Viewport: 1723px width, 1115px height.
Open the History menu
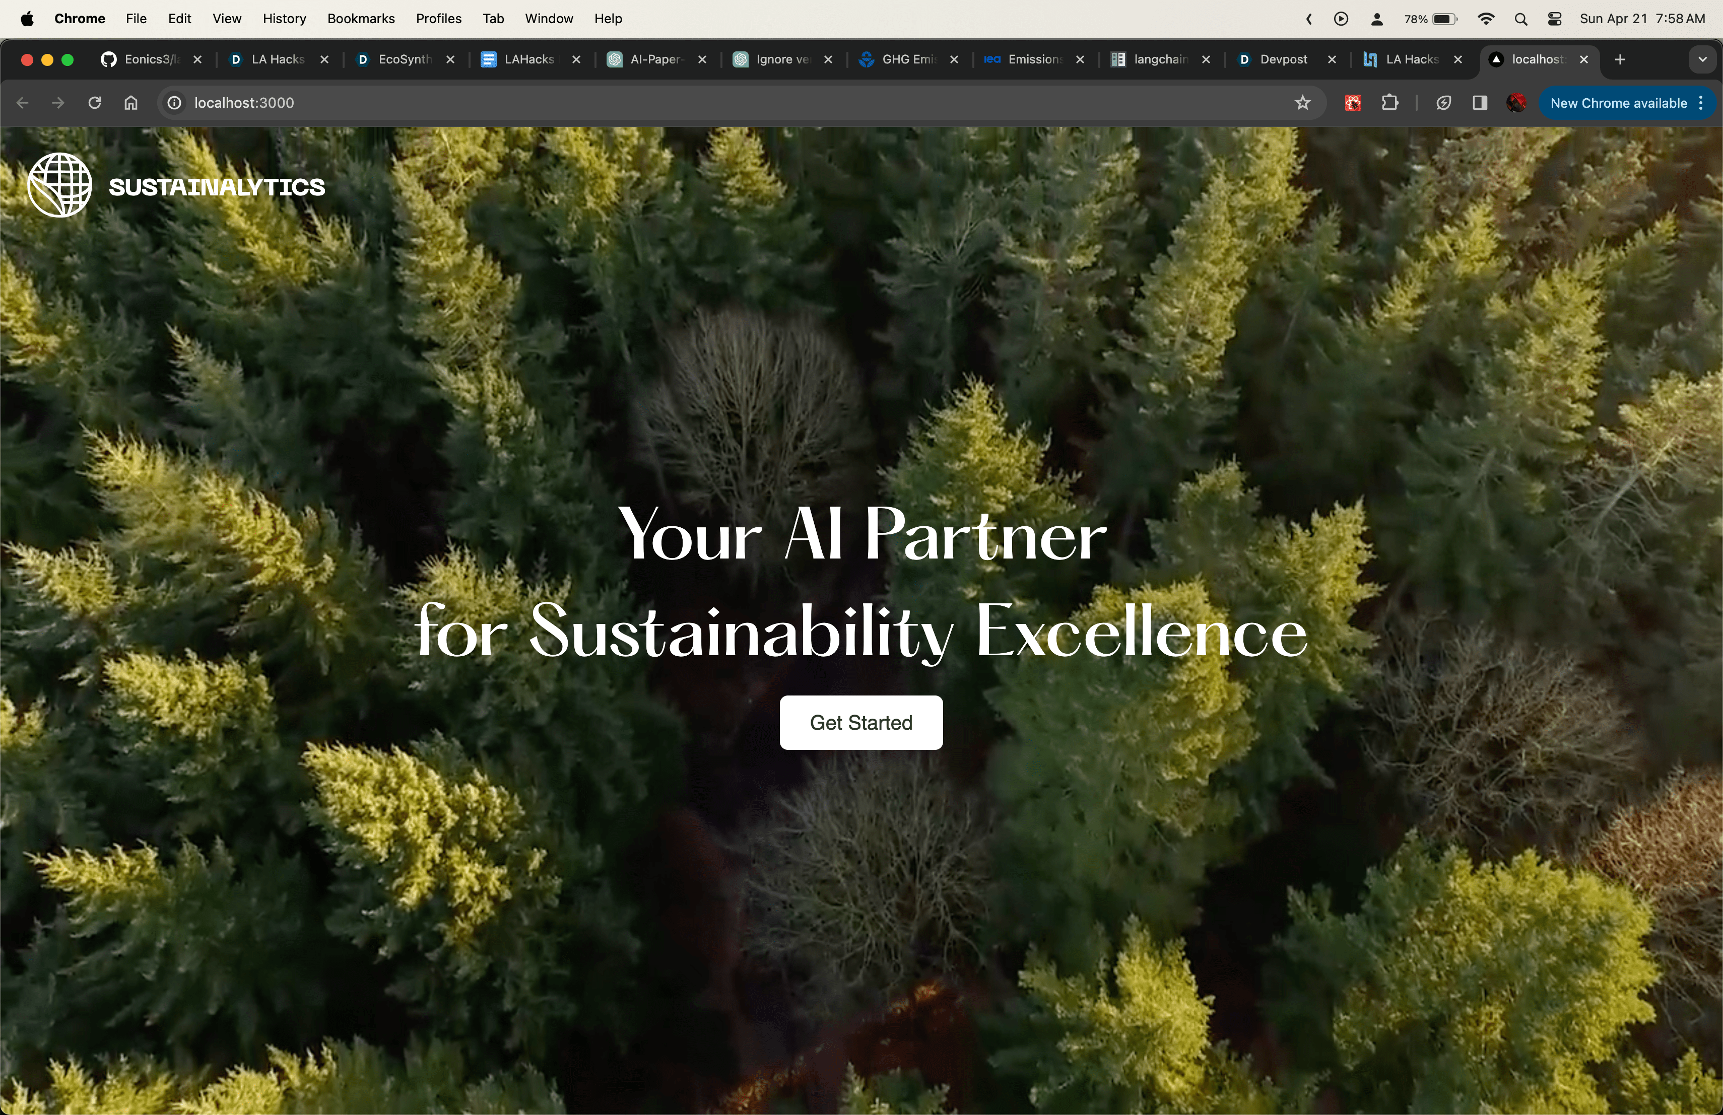point(284,19)
